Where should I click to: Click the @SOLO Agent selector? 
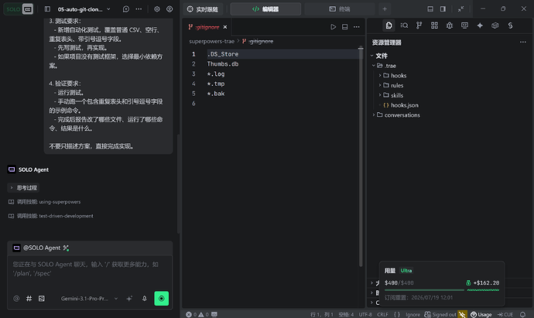[41, 248]
